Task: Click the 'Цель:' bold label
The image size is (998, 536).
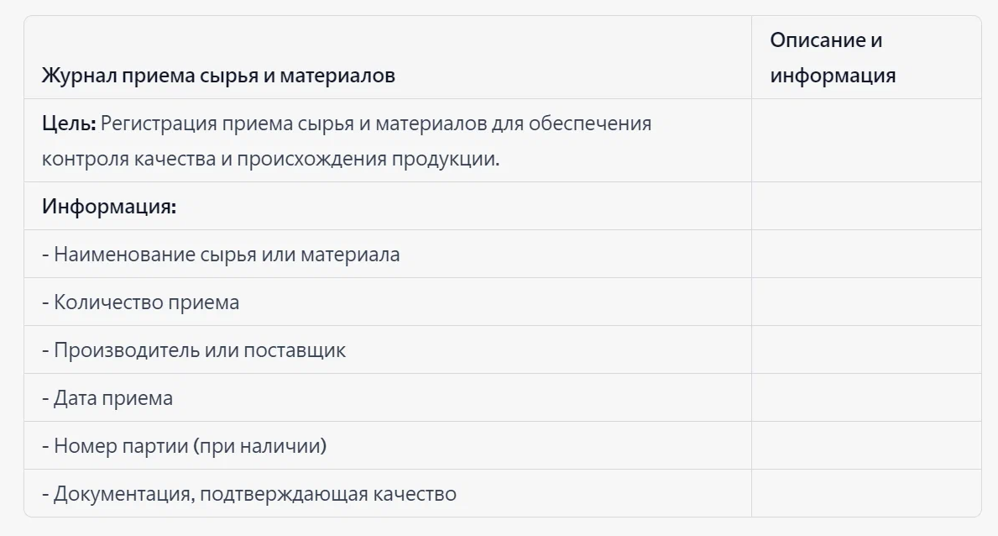Action: point(69,123)
